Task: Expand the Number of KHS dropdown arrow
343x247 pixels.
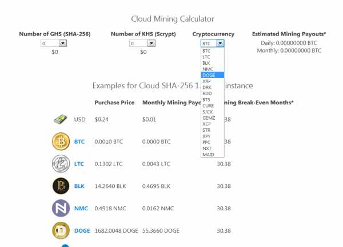Action: point(151,43)
